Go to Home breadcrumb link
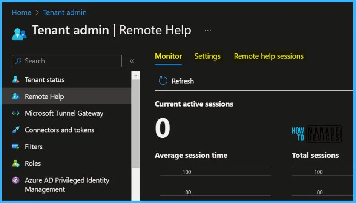This screenshot has width=356, height=203. pyautogui.click(x=21, y=12)
